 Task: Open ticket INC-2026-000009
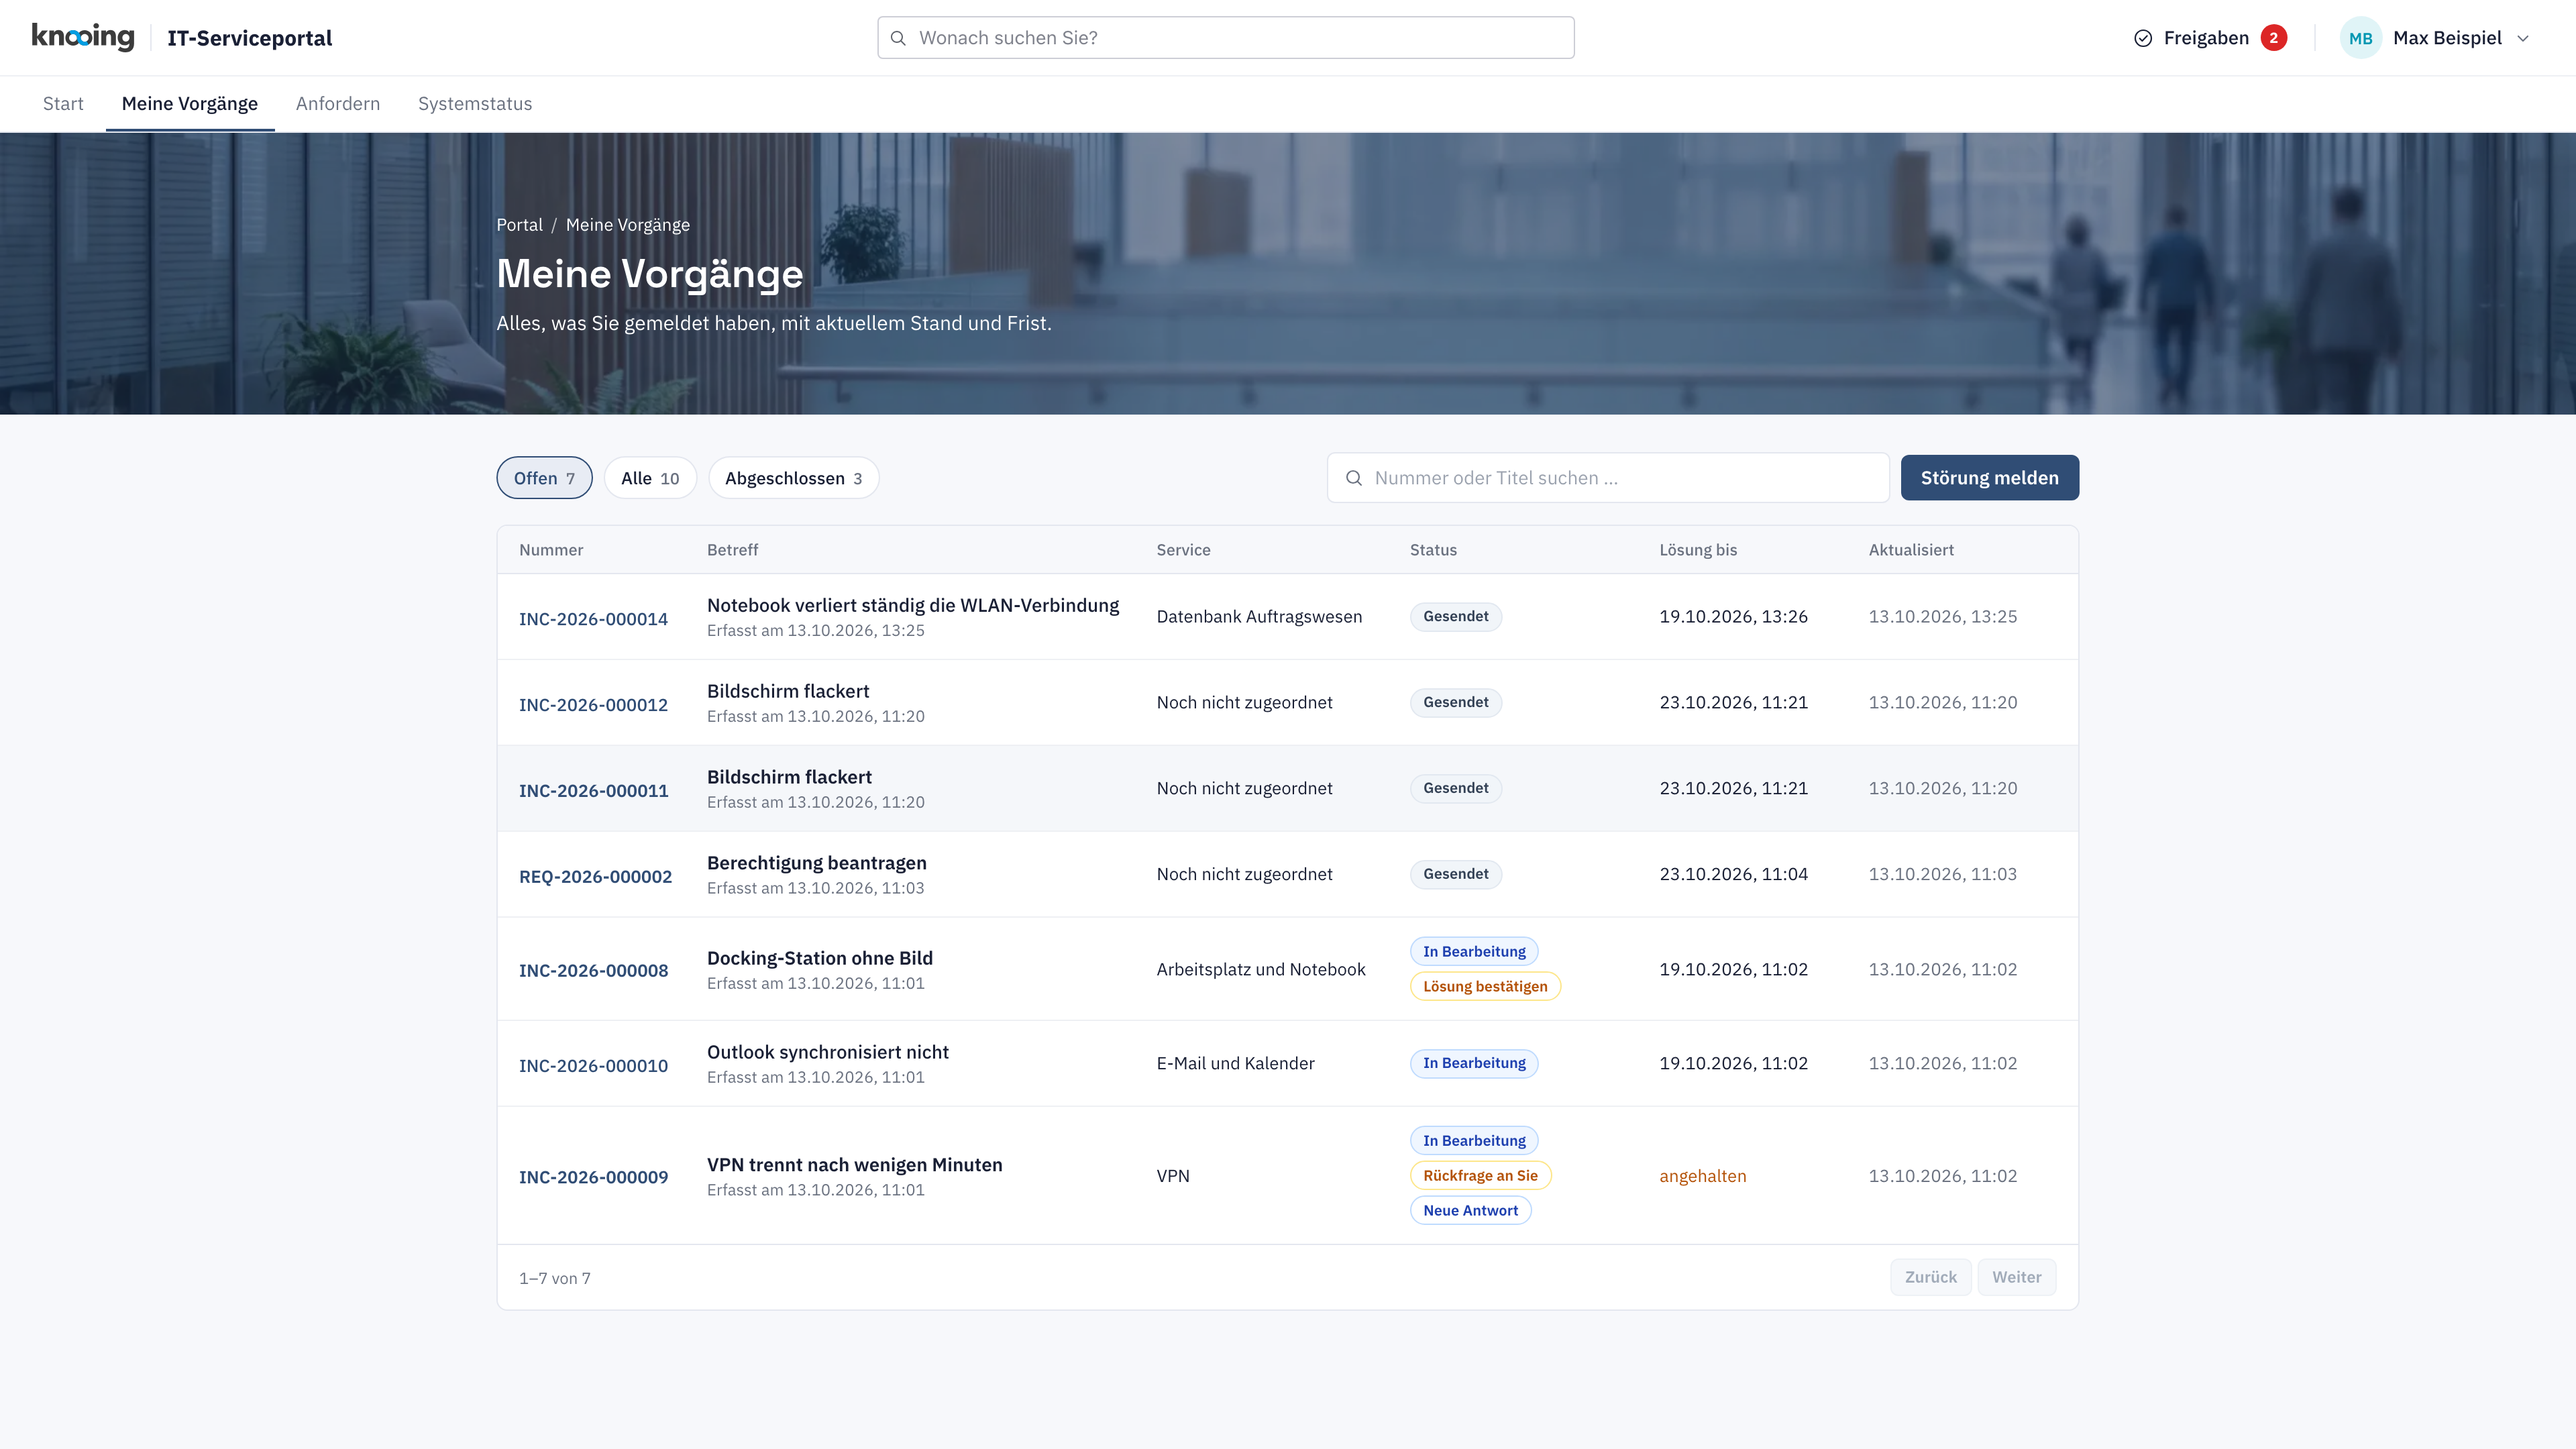pyautogui.click(x=593, y=1178)
